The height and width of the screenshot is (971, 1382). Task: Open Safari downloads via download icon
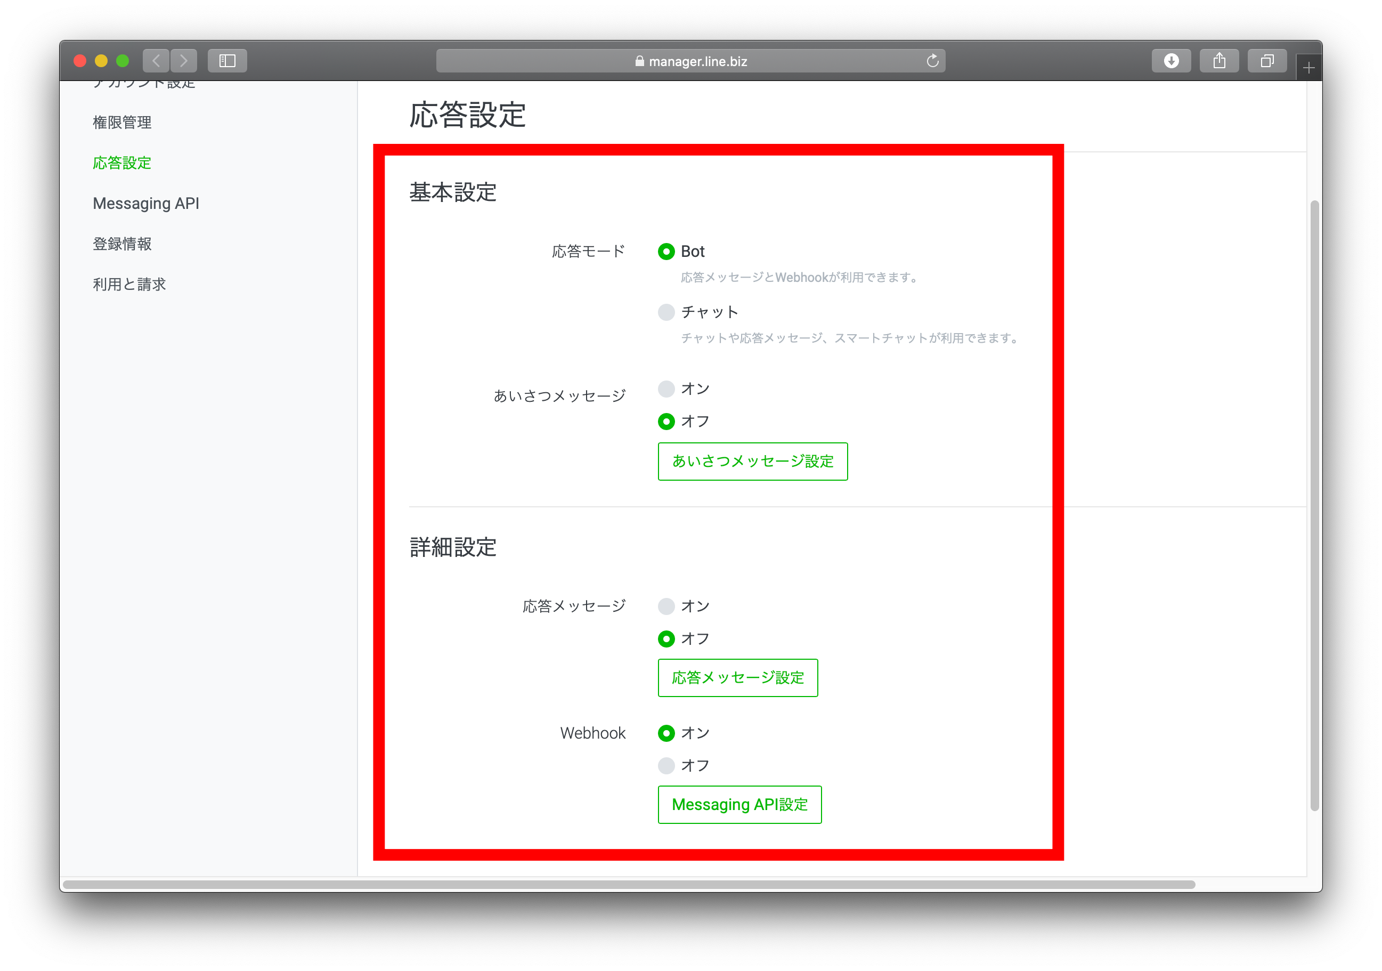[1172, 60]
